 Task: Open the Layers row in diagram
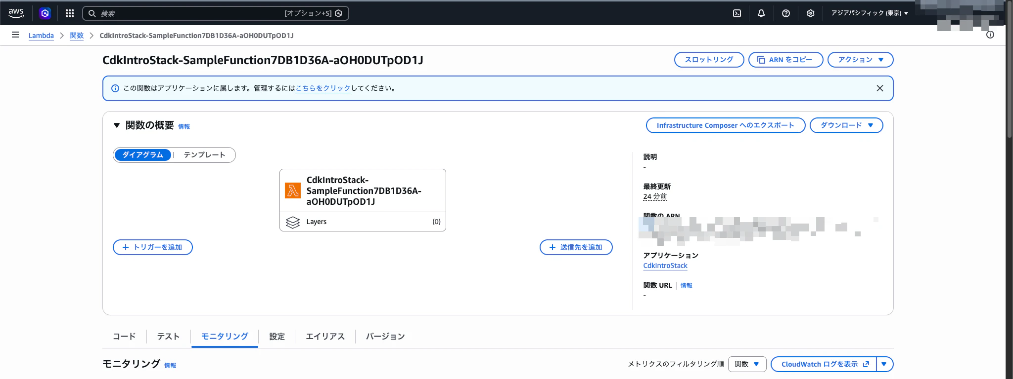coord(363,222)
